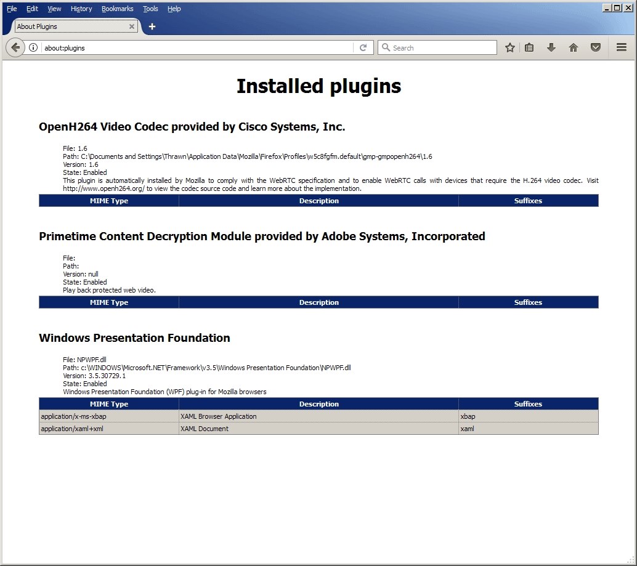This screenshot has height=566, width=637.
Task: Reload the page with the refresh icon
Action: 363,47
